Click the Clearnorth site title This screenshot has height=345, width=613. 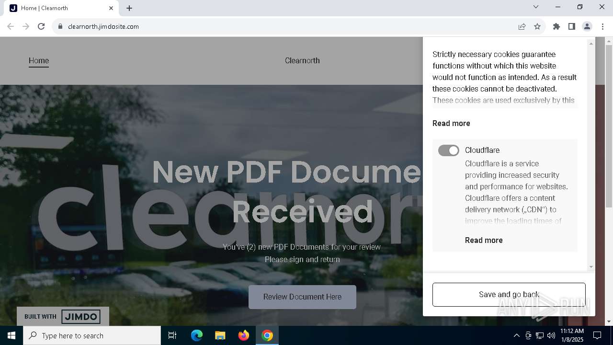pos(302,60)
